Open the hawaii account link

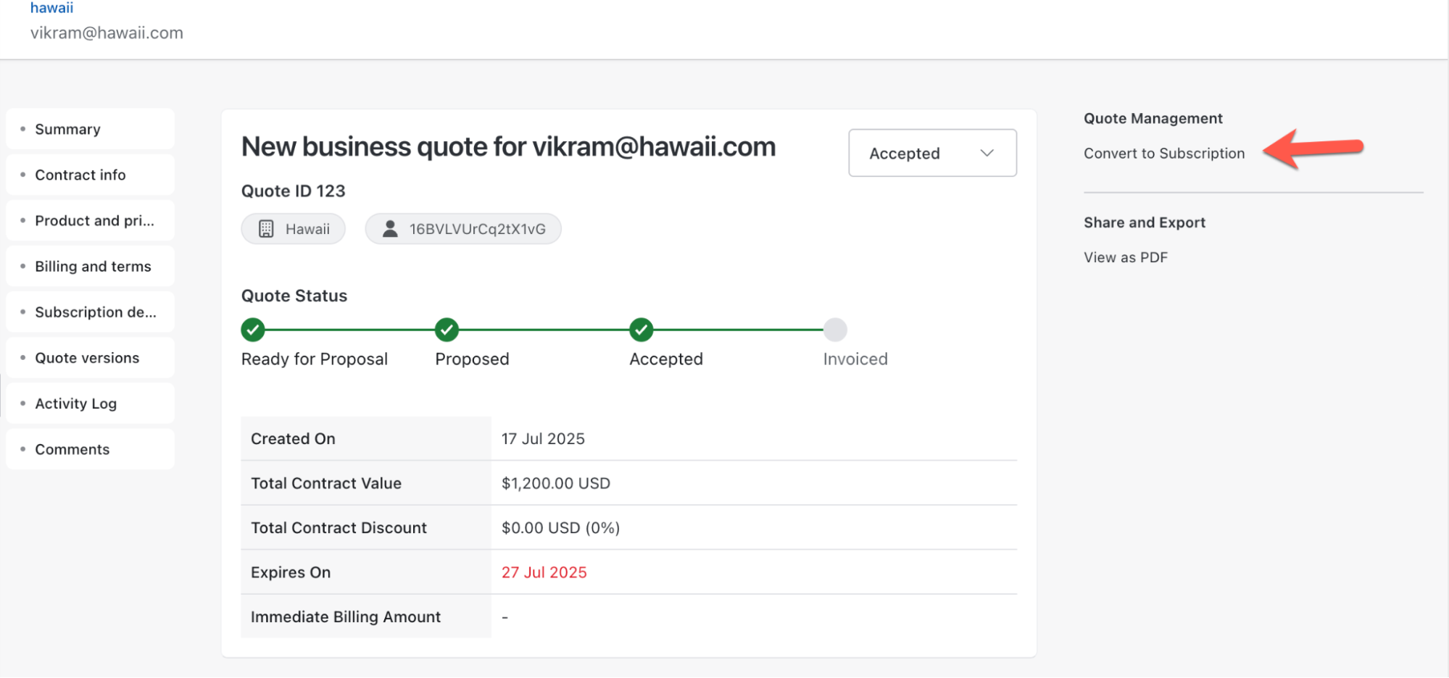(51, 8)
